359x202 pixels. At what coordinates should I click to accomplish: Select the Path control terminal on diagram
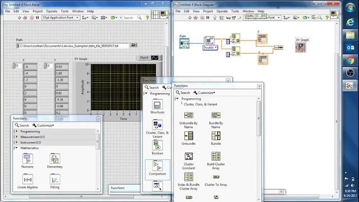coord(184,43)
